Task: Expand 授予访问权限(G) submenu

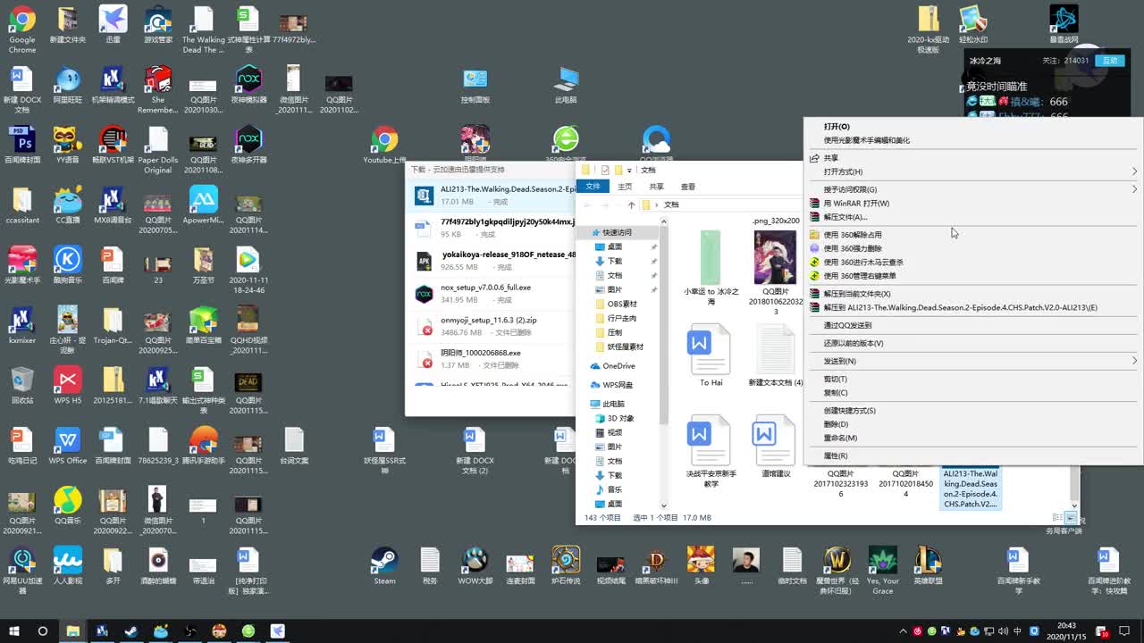Action: 972,189
